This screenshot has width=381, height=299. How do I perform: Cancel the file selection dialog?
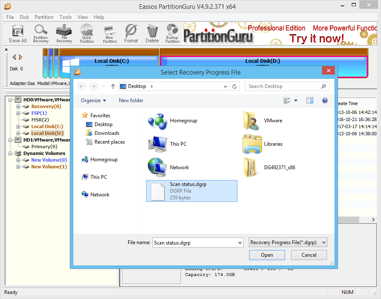tap(309, 255)
